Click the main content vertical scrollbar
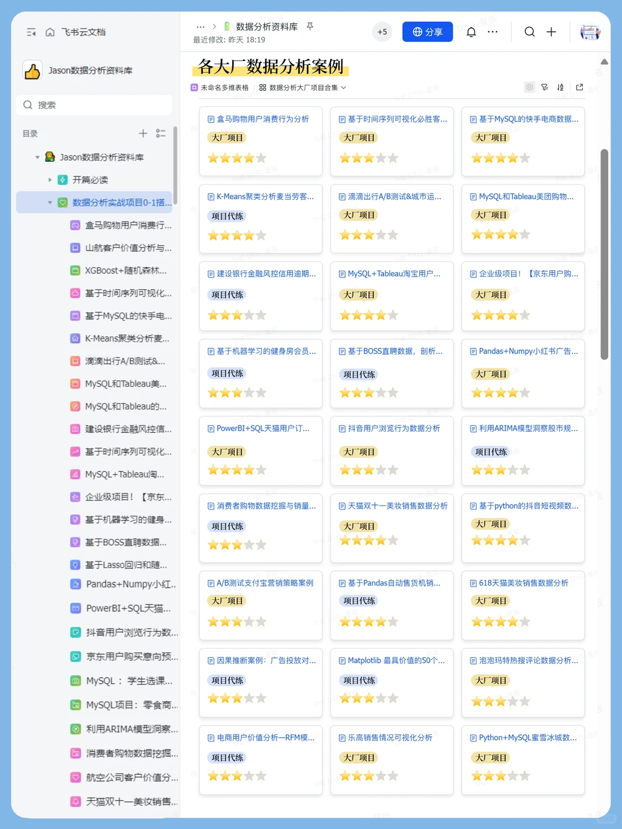The image size is (622, 829). point(604,254)
